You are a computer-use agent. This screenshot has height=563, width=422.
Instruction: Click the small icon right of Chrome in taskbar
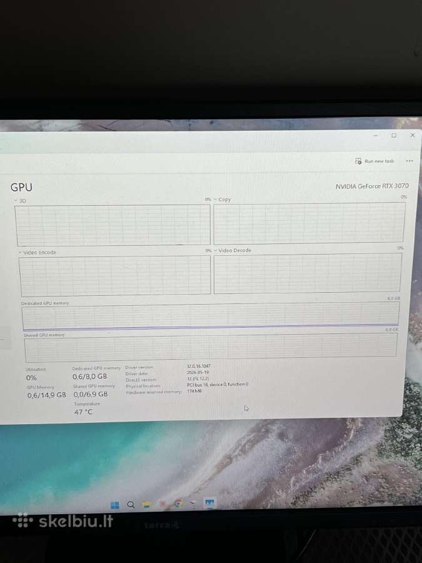click(193, 504)
